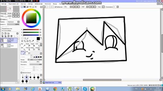Toggle the Прикрепление слоя checkbox
Image resolution: width=163 pixels, height=91 pixels.
click(1, 29)
